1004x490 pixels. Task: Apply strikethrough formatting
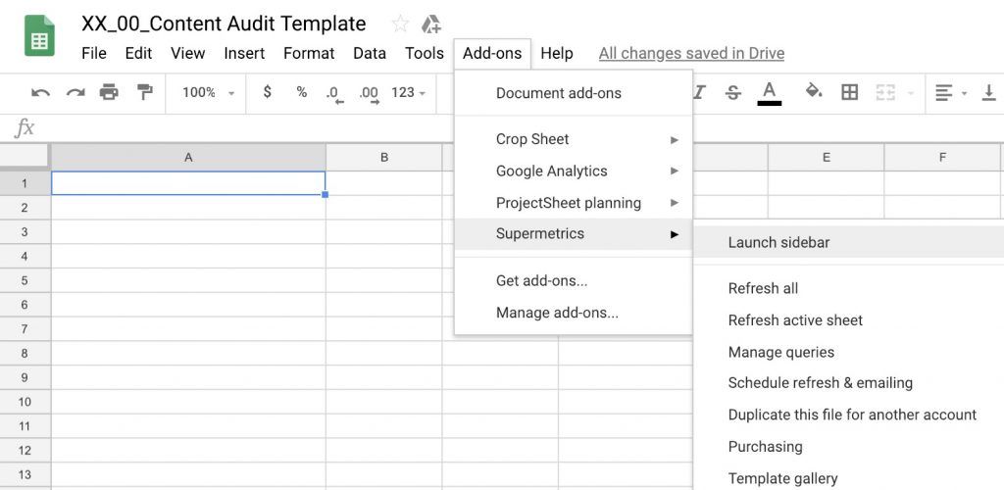click(x=733, y=93)
